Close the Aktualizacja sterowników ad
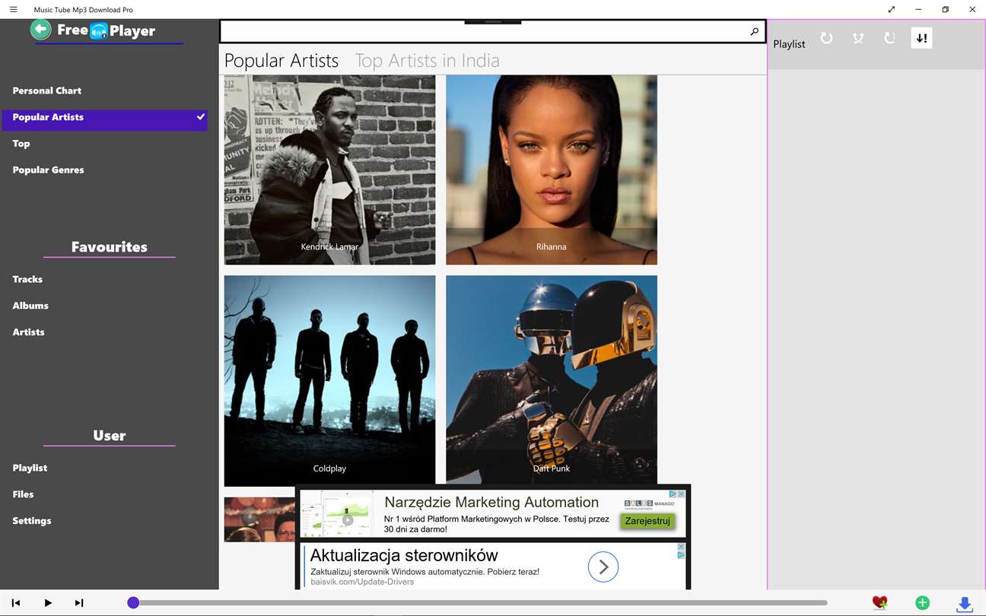 682,548
